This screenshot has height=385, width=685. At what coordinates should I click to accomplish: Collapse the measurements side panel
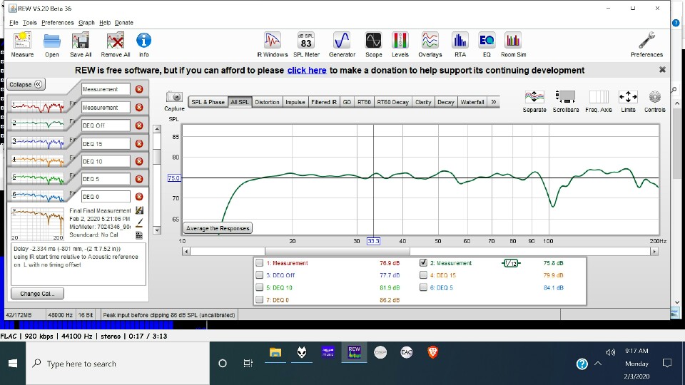tap(26, 84)
